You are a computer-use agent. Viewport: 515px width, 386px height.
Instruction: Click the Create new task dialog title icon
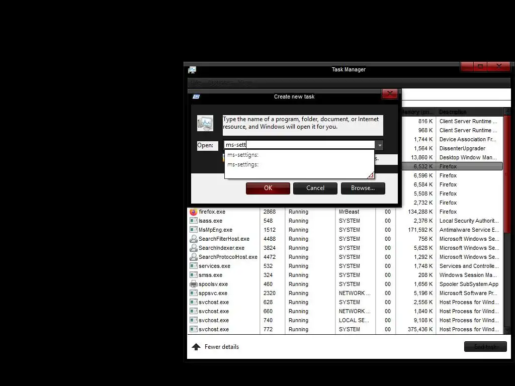tap(197, 96)
